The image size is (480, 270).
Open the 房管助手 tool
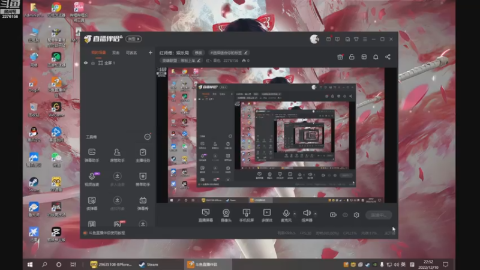(117, 155)
